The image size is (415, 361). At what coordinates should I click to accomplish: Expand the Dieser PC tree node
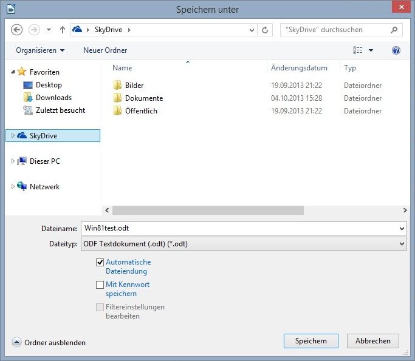click(13, 161)
